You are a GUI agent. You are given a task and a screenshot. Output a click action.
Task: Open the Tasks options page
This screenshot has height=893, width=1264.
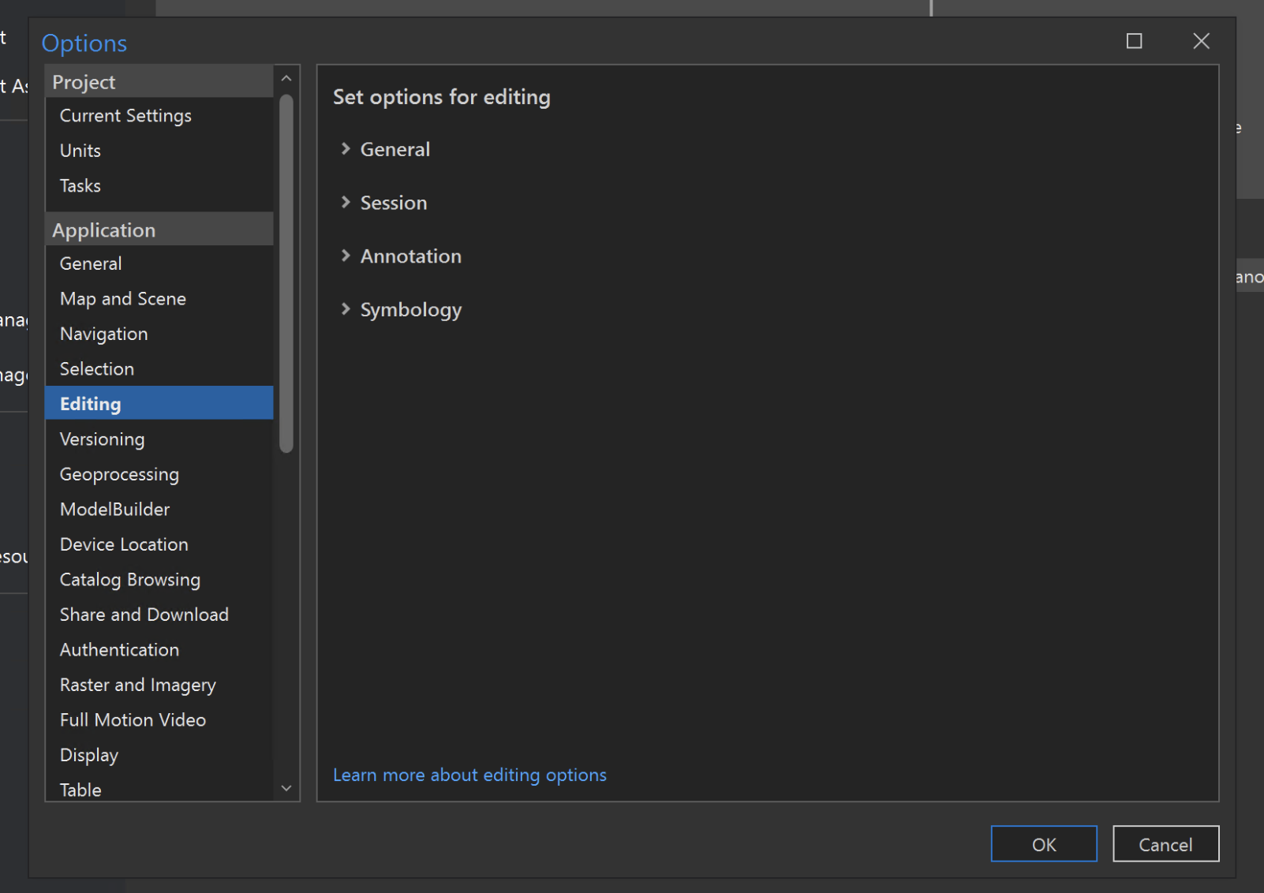coord(80,185)
